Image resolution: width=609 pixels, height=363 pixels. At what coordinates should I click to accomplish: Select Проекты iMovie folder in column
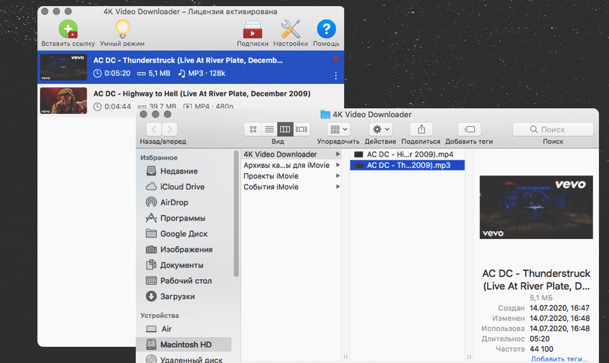(x=291, y=176)
